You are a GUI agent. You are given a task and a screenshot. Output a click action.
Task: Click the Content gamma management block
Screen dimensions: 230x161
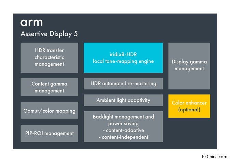(x=50, y=87)
